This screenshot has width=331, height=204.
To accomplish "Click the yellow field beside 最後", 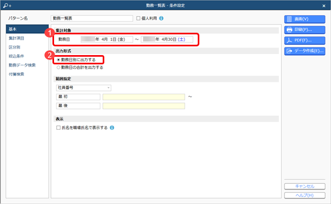I will [144, 106].
